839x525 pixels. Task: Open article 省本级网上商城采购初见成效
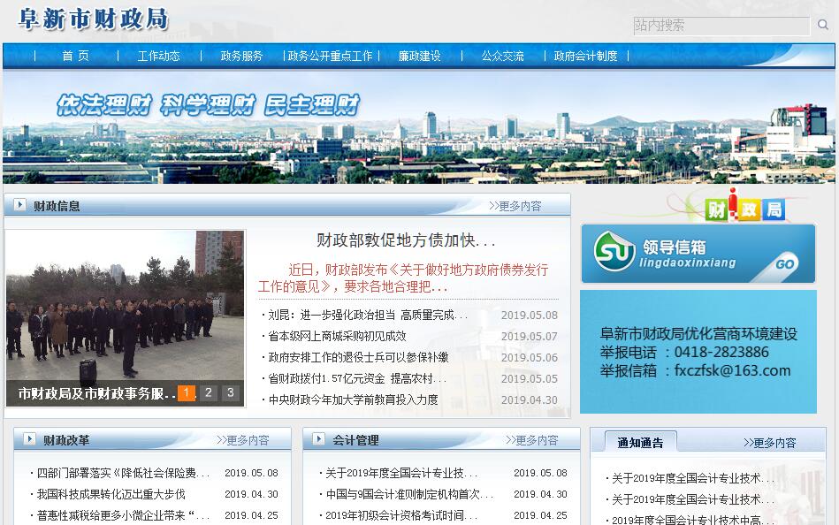pos(337,336)
